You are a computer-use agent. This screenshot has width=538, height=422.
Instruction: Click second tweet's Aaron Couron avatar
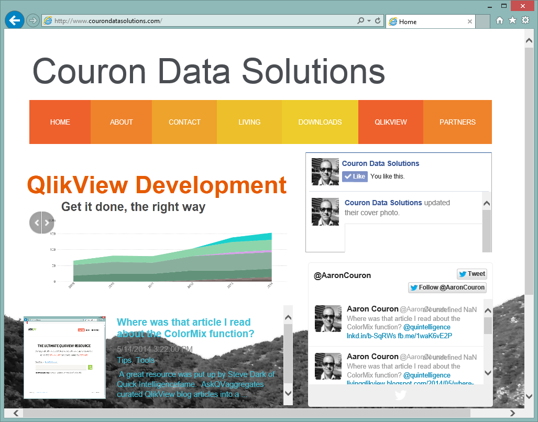[328, 366]
